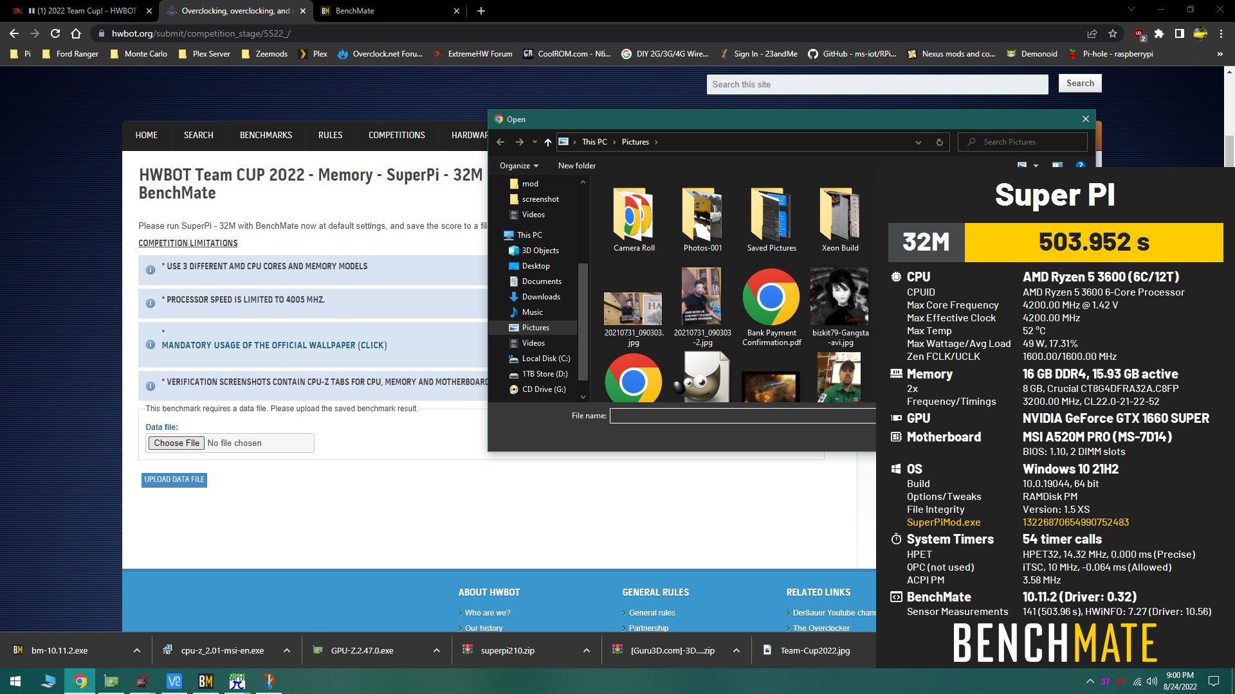Open bm-10.11.2.exe download options arrow
The image size is (1235, 694).
pyautogui.click(x=137, y=651)
